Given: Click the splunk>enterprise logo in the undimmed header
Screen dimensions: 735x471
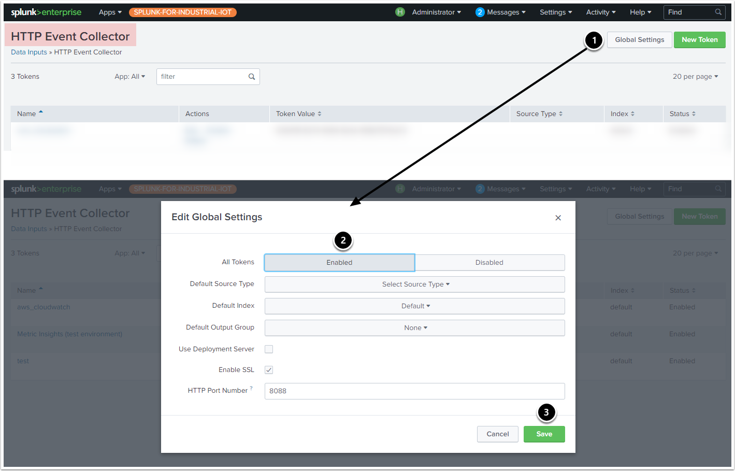Looking at the screenshot, I should click(x=46, y=12).
